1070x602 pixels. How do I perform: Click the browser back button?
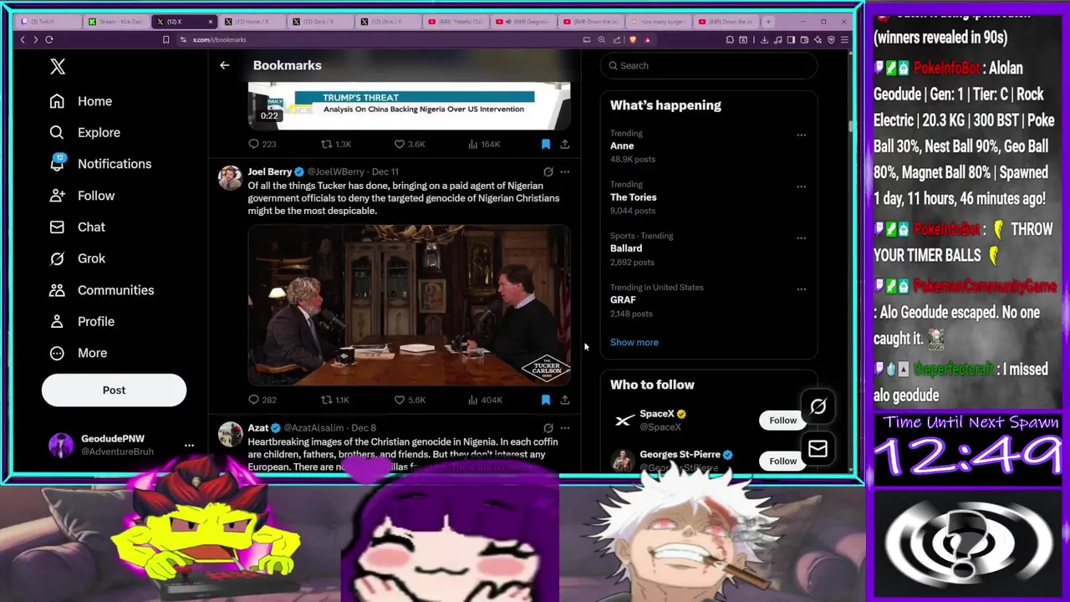coord(23,39)
